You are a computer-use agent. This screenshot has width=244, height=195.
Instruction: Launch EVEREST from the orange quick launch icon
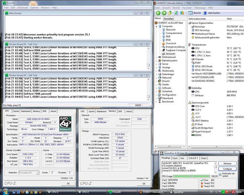click(40, 192)
